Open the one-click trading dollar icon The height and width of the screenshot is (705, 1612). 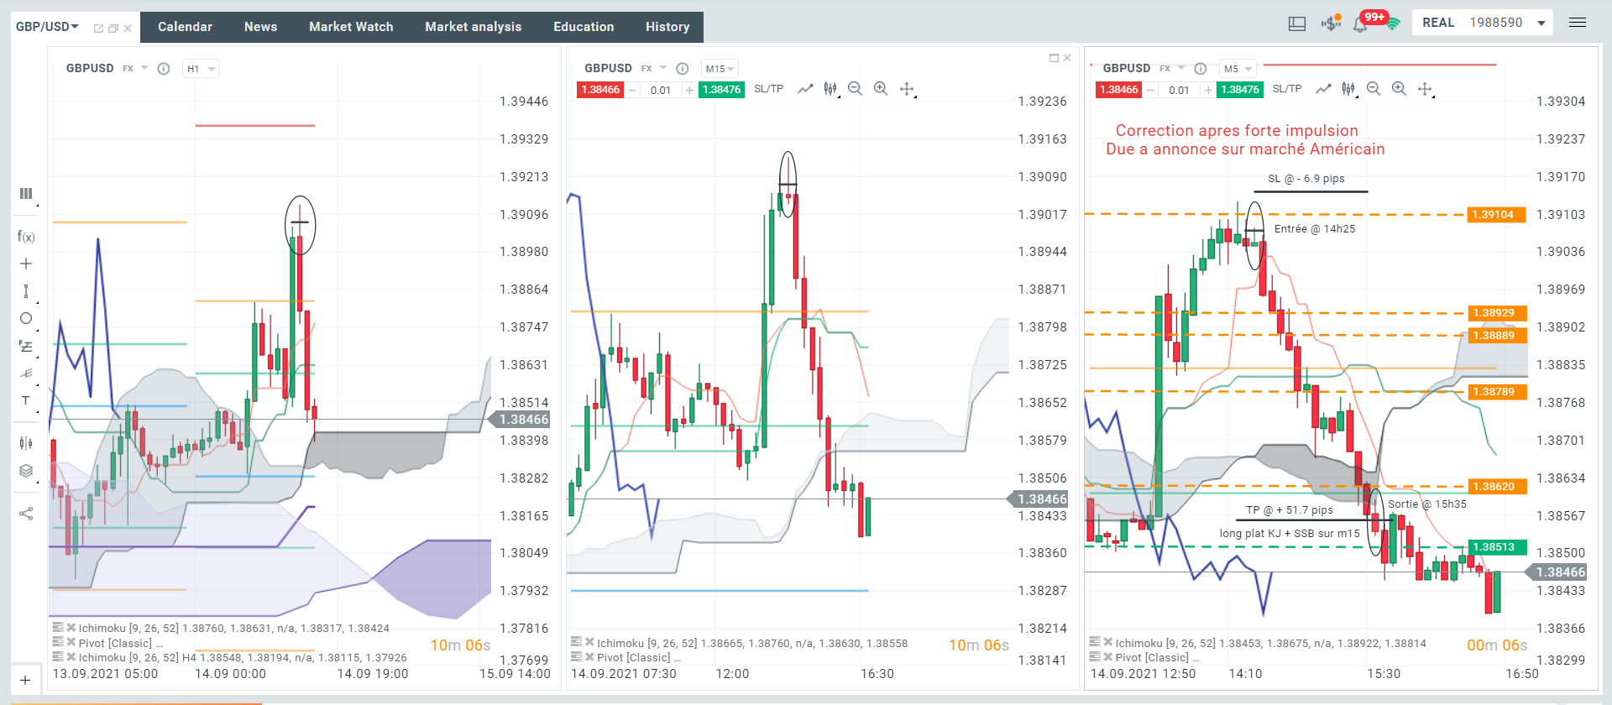(1331, 23)
